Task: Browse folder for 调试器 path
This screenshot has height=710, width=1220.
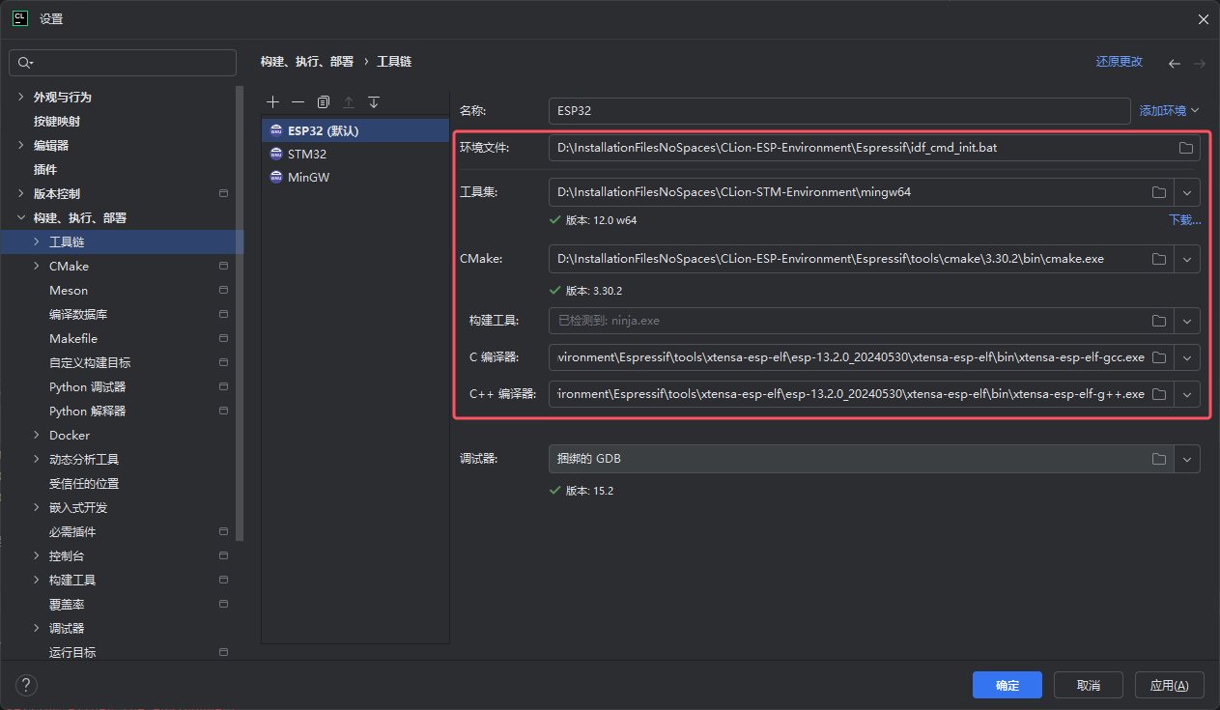Action: coord(1159,459)
